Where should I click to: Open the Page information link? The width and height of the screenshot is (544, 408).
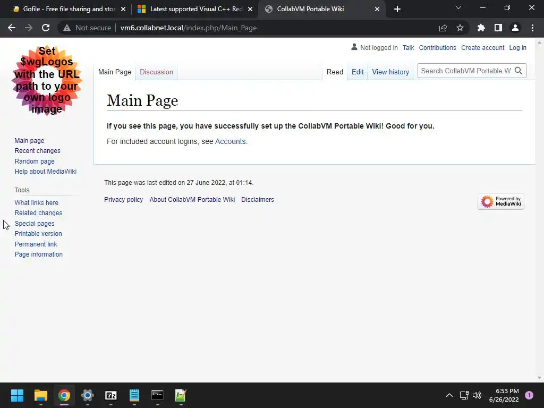[x=38, y=254]
